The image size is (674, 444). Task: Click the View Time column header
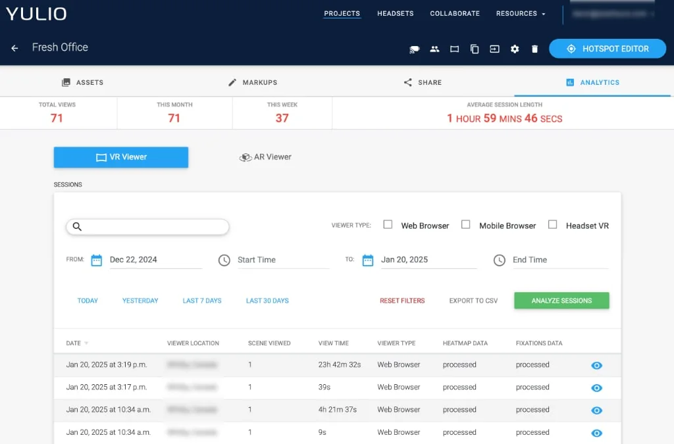[x=333, y=343]
